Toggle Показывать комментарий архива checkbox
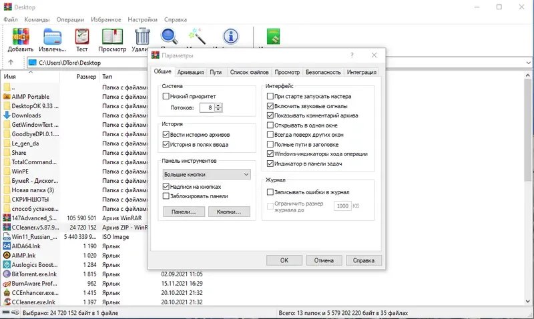 [x=270, y=115]
